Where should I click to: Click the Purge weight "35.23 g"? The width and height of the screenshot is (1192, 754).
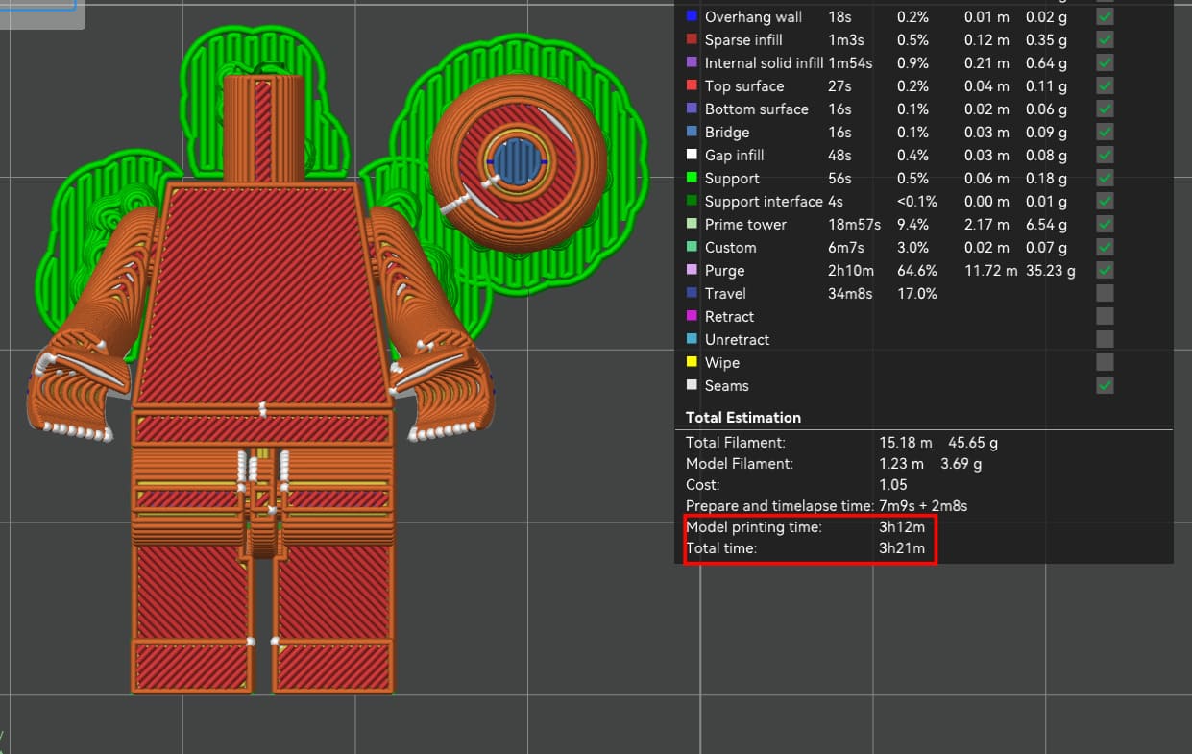(1051, 270)
